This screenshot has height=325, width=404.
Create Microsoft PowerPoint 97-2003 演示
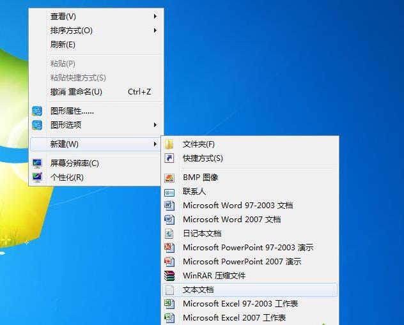(250, 248)
